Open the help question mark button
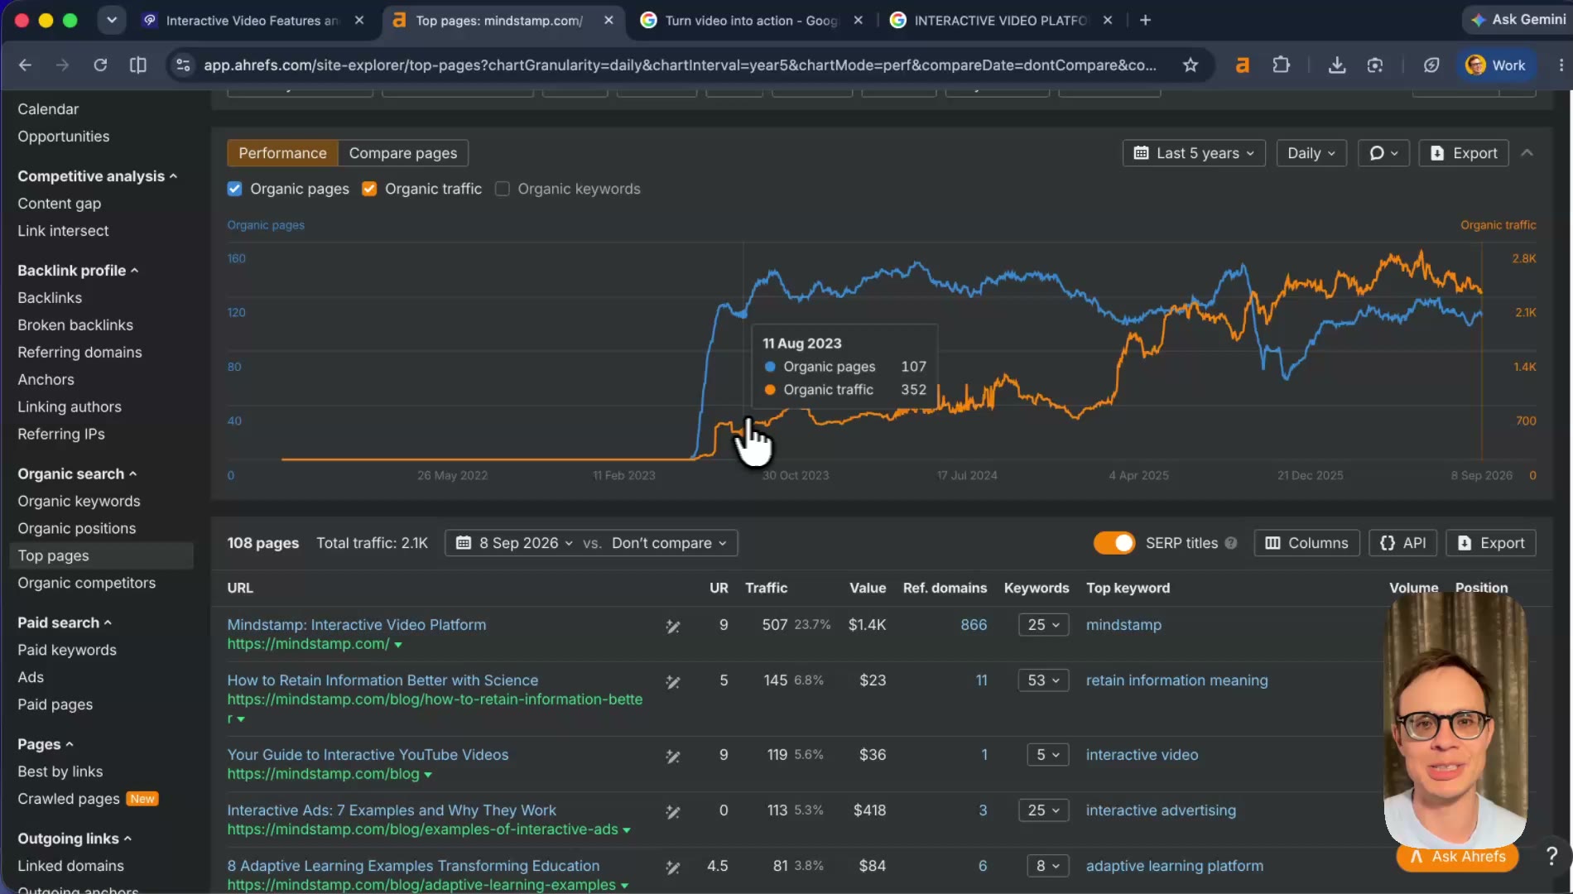 coord(1551,856)
